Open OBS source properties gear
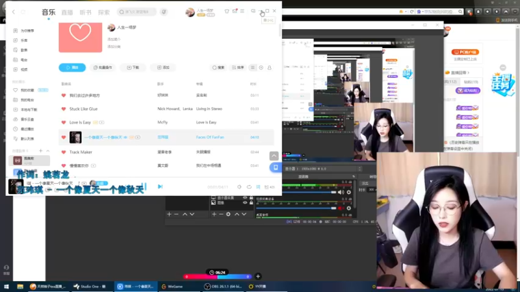This screenshot has width=520, height=292. point(228,214)
